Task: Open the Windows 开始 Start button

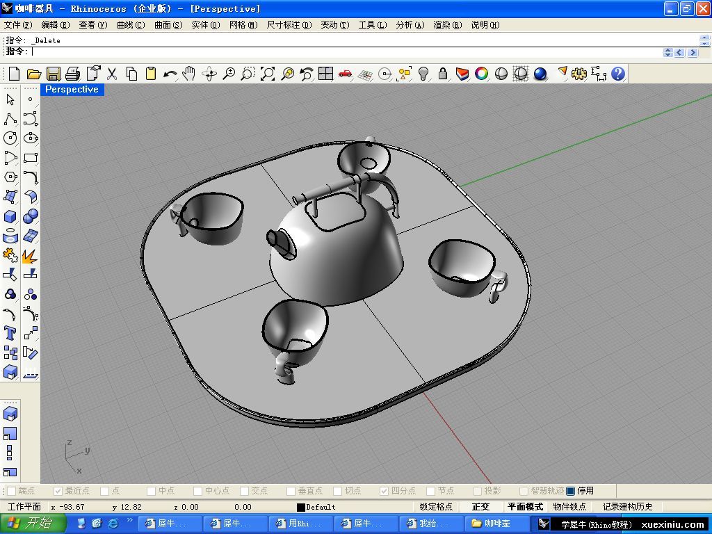Action: 33,524
